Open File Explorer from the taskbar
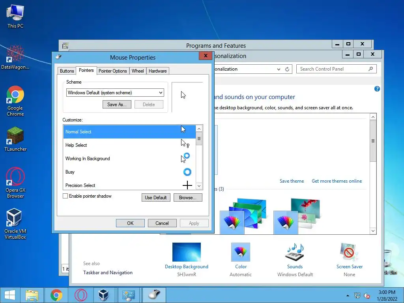 (x=32, y=295)
